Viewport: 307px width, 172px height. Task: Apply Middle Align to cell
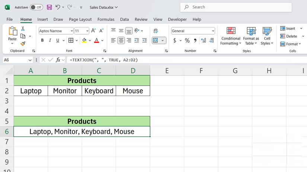(121, 31)
